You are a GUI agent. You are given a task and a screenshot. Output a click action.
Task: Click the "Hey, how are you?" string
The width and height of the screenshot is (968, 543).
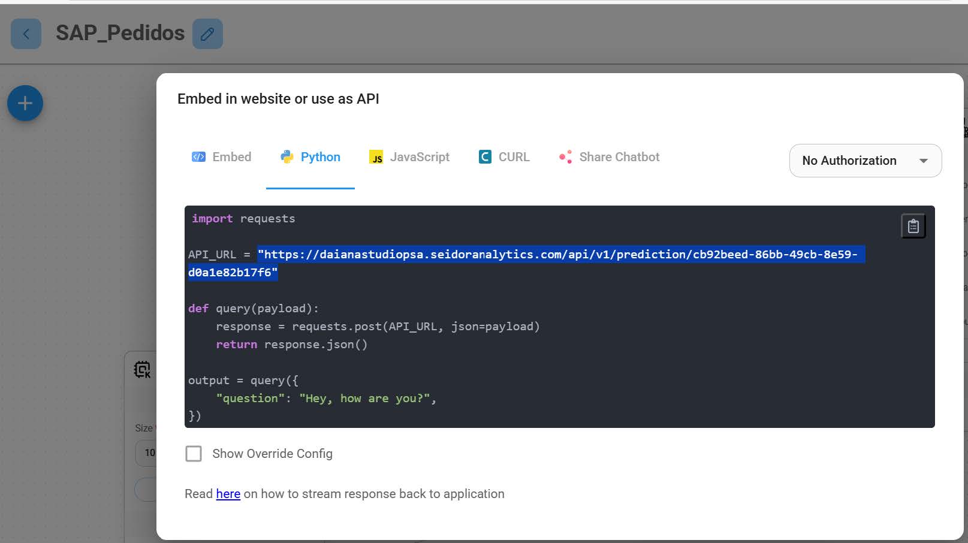click(x=364, y=399)
